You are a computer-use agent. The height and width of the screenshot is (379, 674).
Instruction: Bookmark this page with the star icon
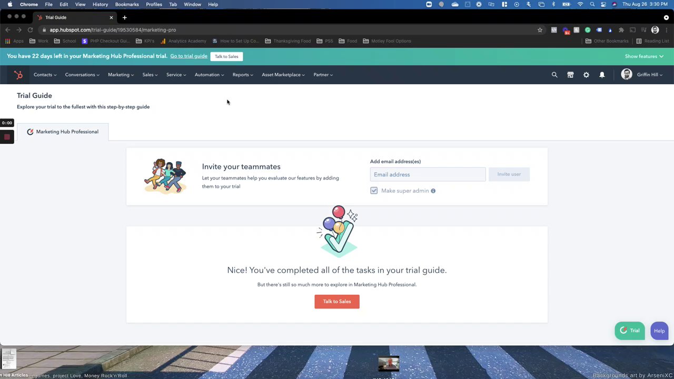pyautogui.click(x=540, y=30)
